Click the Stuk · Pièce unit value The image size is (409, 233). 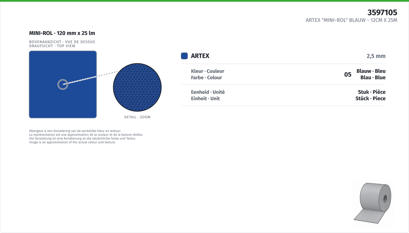[x=372, y=92]
